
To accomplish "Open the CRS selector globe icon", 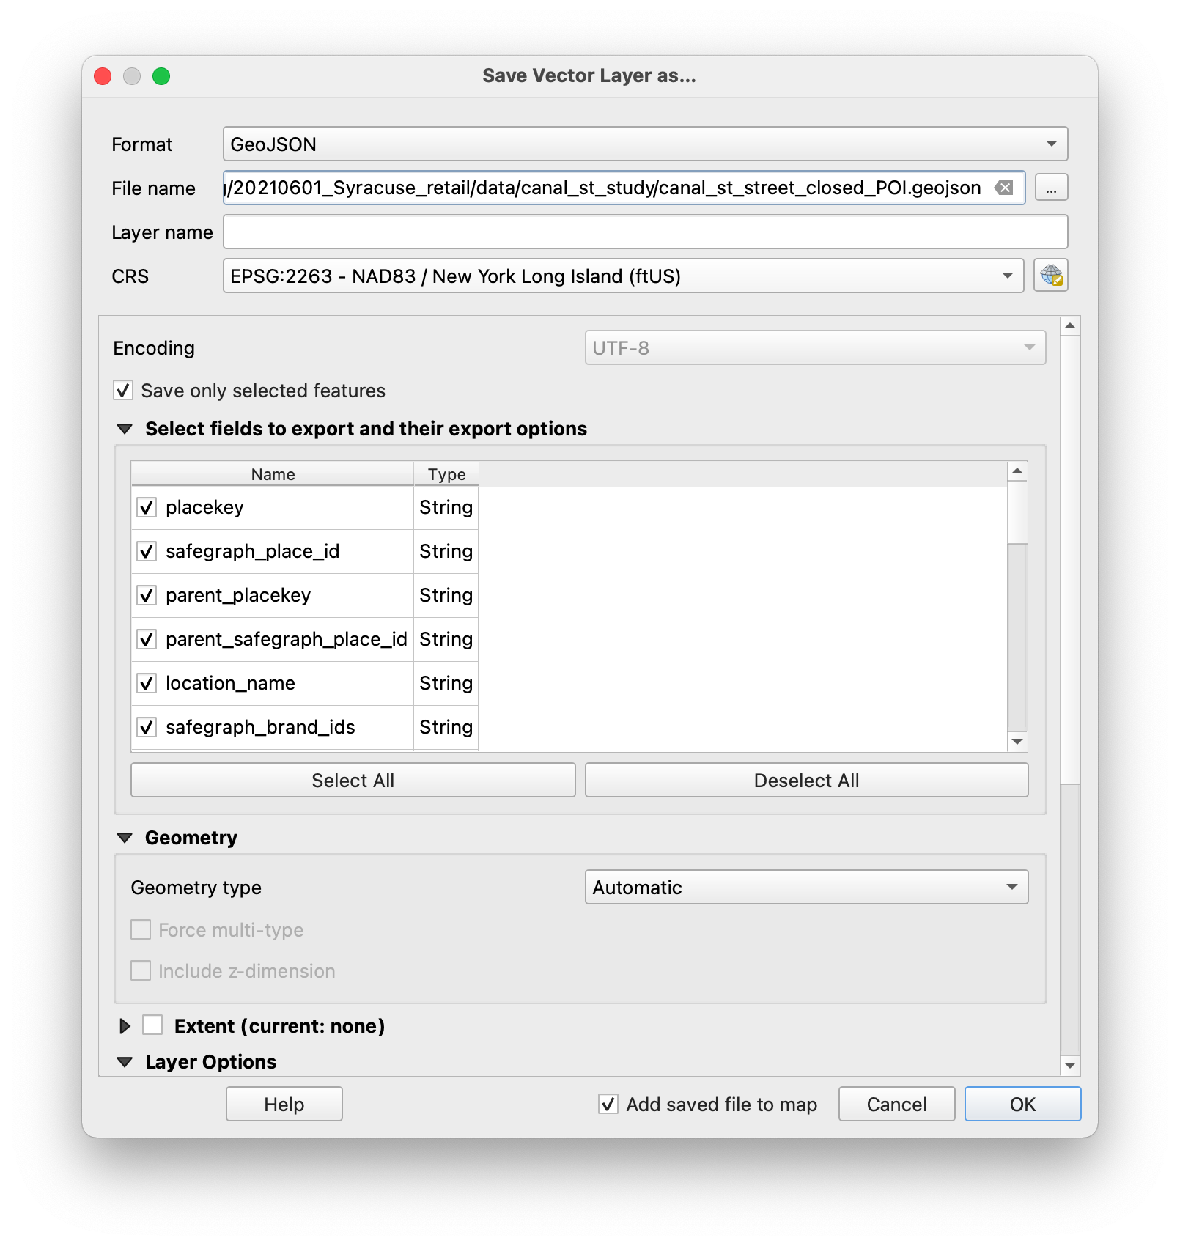I will point(1050,276).
